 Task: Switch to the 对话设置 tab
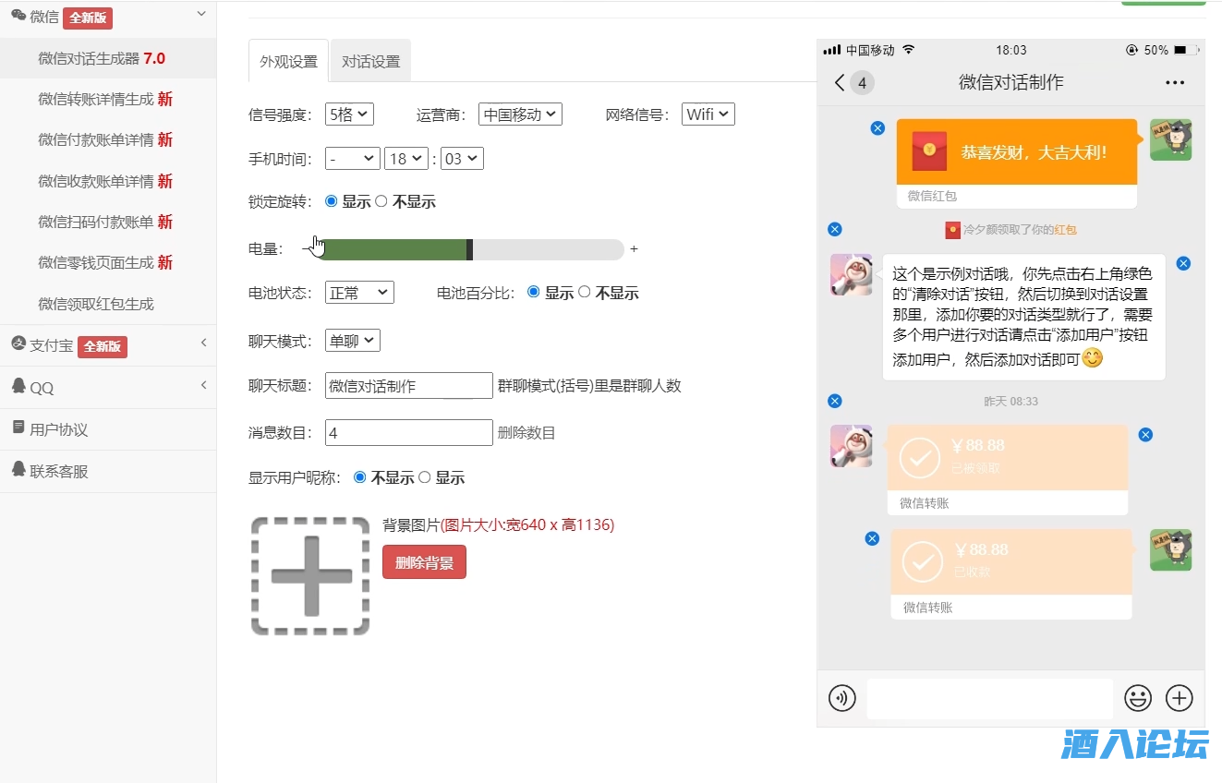click(370, 62)
